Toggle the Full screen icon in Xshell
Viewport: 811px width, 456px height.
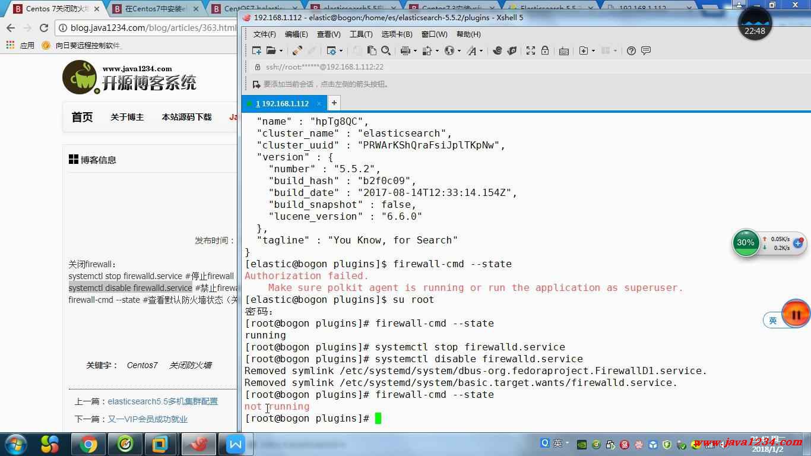[x=531, y=50]
